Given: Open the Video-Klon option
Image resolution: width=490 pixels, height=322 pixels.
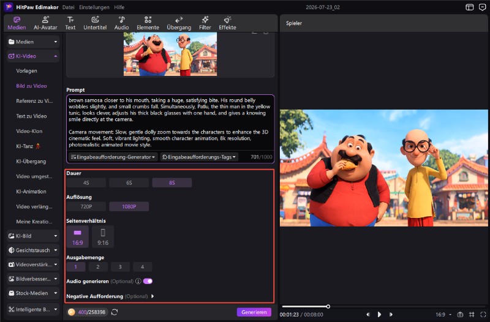Looking at the screenshot, I should point(29,131).
